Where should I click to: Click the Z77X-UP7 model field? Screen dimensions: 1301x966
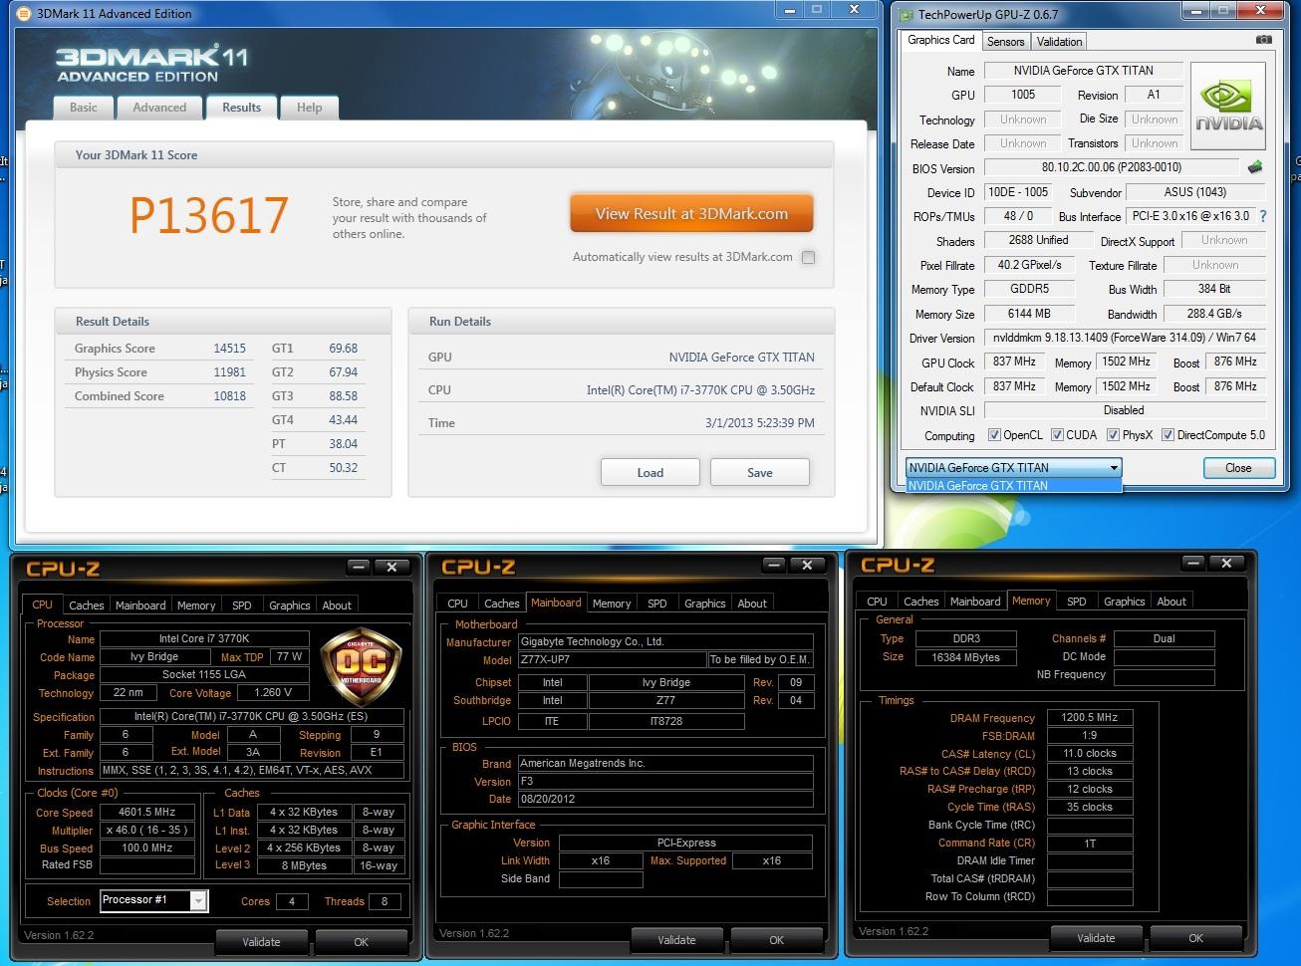(612, 659)
